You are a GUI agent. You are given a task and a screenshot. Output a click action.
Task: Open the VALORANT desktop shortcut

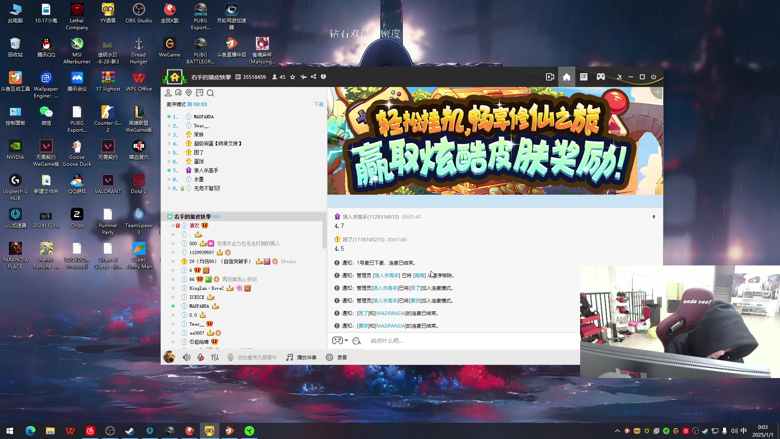108,184
